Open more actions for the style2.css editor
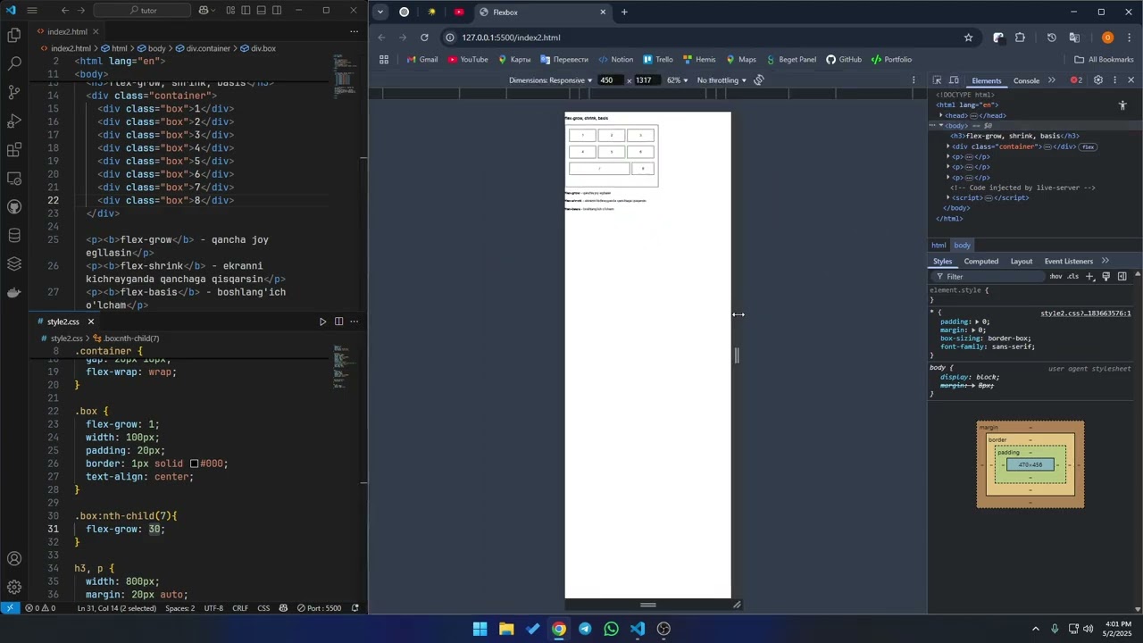The height and width of the screenshot is (643, 1143). pyautogui.click(x=355, y=321)
